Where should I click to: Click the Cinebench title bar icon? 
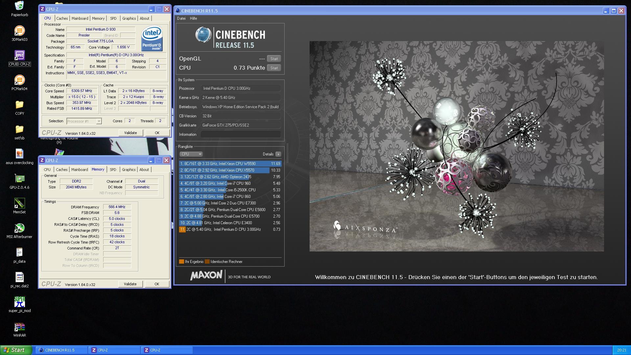point(178,11)
